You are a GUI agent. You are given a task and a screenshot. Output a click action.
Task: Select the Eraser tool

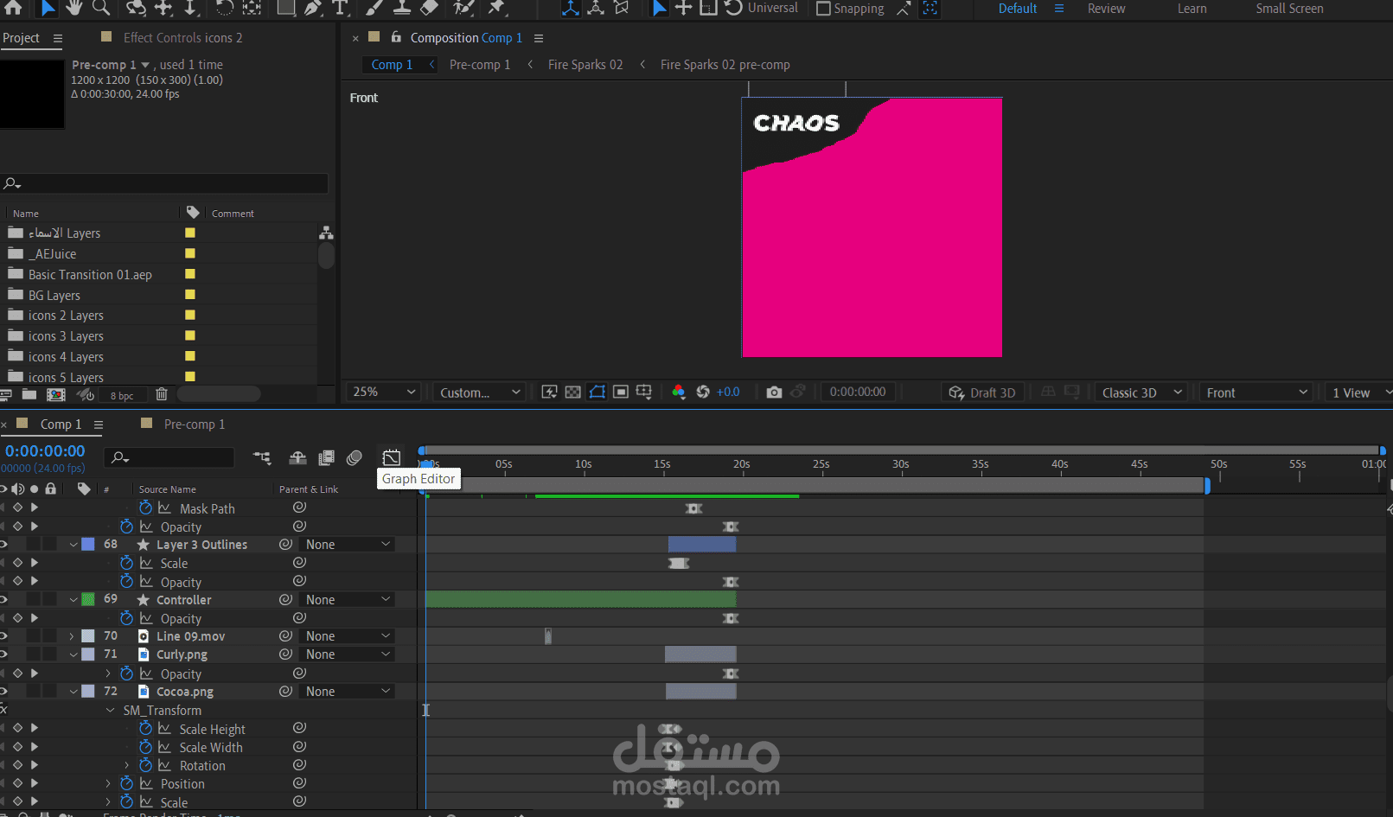pos(430,8)
